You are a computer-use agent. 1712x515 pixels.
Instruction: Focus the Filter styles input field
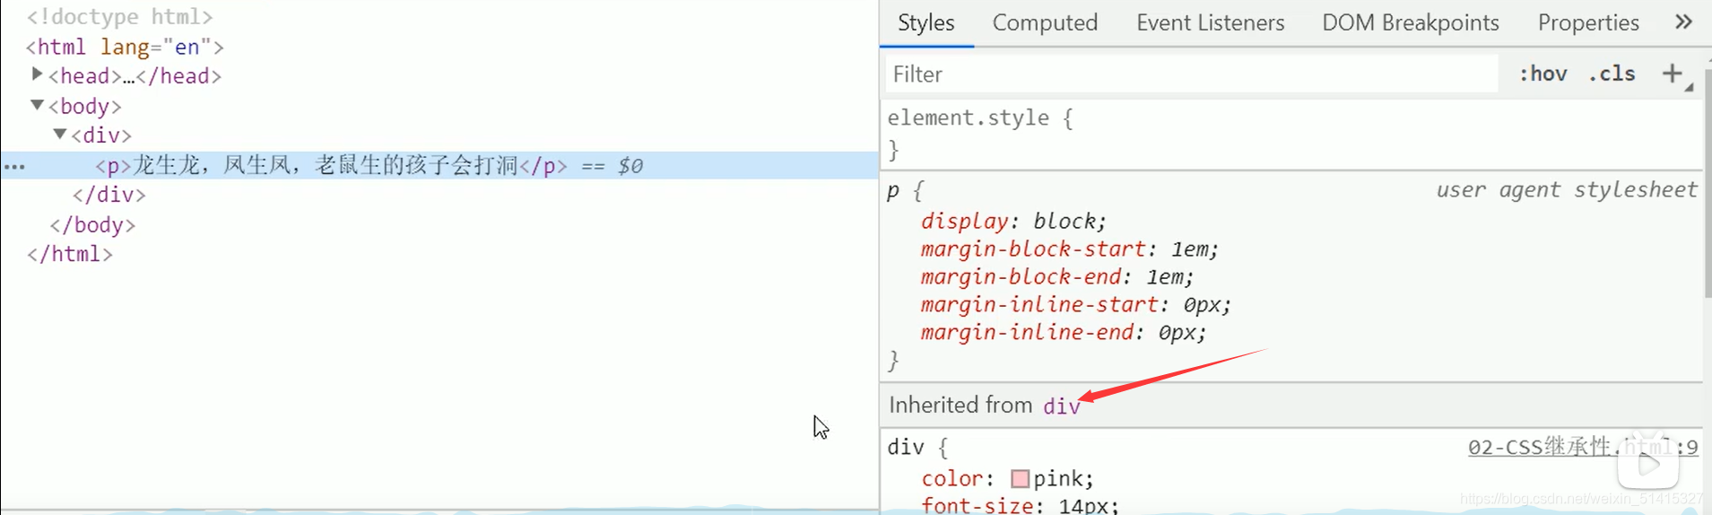click(x=1191, y=74)
